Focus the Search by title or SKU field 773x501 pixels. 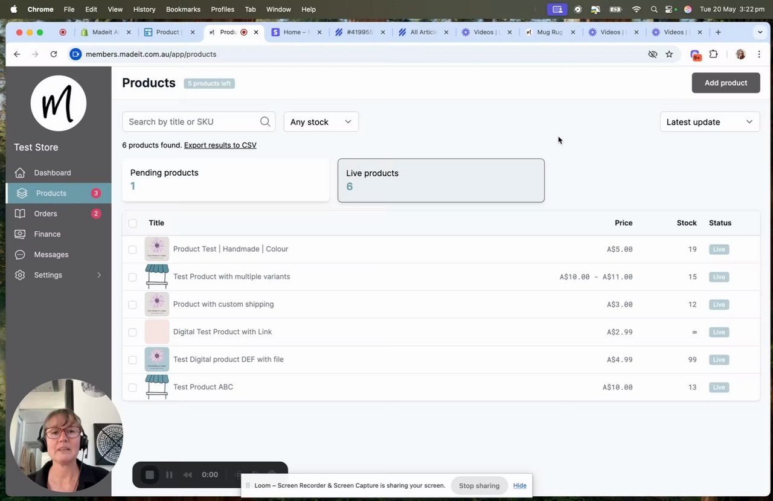[199, 121]
